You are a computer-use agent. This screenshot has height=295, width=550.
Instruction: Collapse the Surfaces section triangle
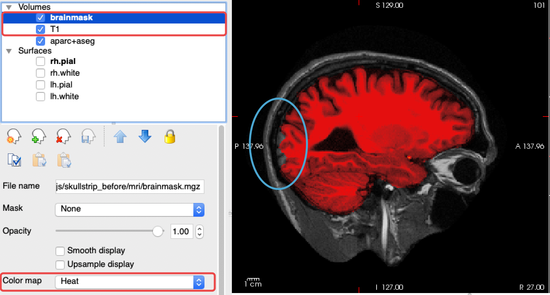click(x=9, y=51)
